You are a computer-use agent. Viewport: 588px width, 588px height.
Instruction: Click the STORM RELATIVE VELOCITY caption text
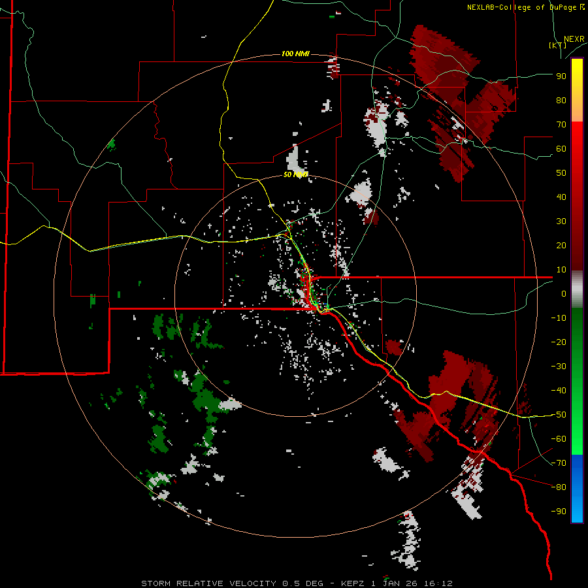coord(208,583)
